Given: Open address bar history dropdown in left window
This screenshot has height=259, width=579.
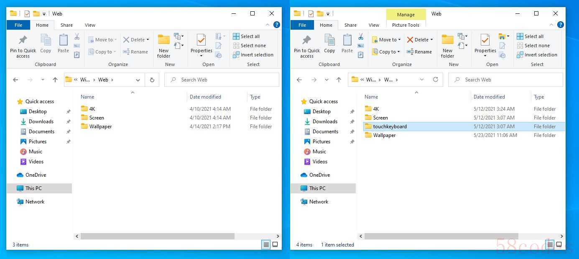Looking at the screenshot, I should pyautogui.click(x=138, y=80).
